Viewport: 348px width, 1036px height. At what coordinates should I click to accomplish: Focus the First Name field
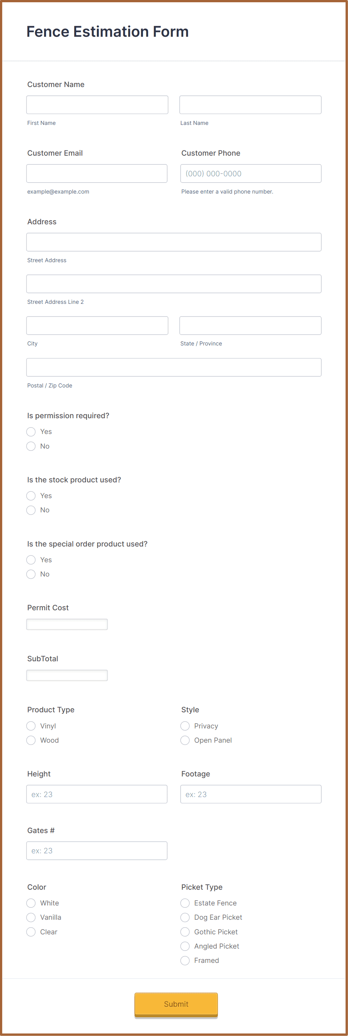click(97, 105)
